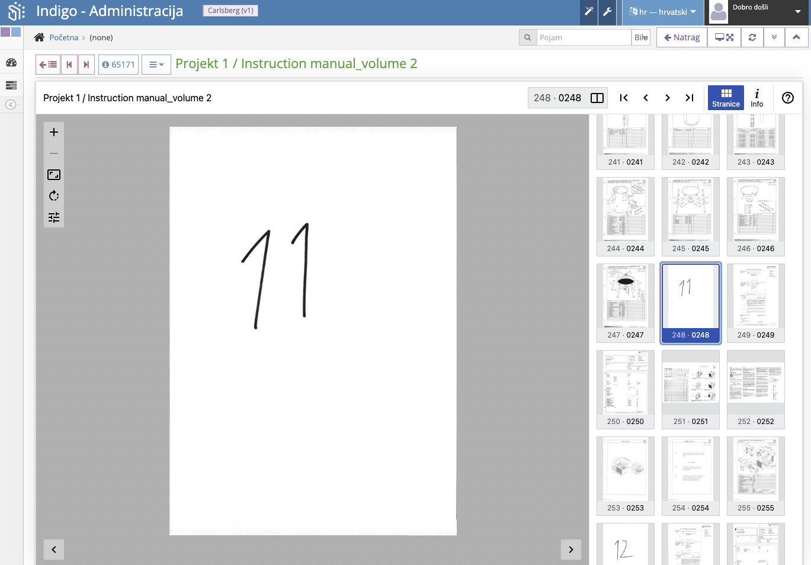Image resolution: width=811 pixels, height=565 pixels.
Task: Toggle the Stranice pages panel
Action: pos(726,98)
